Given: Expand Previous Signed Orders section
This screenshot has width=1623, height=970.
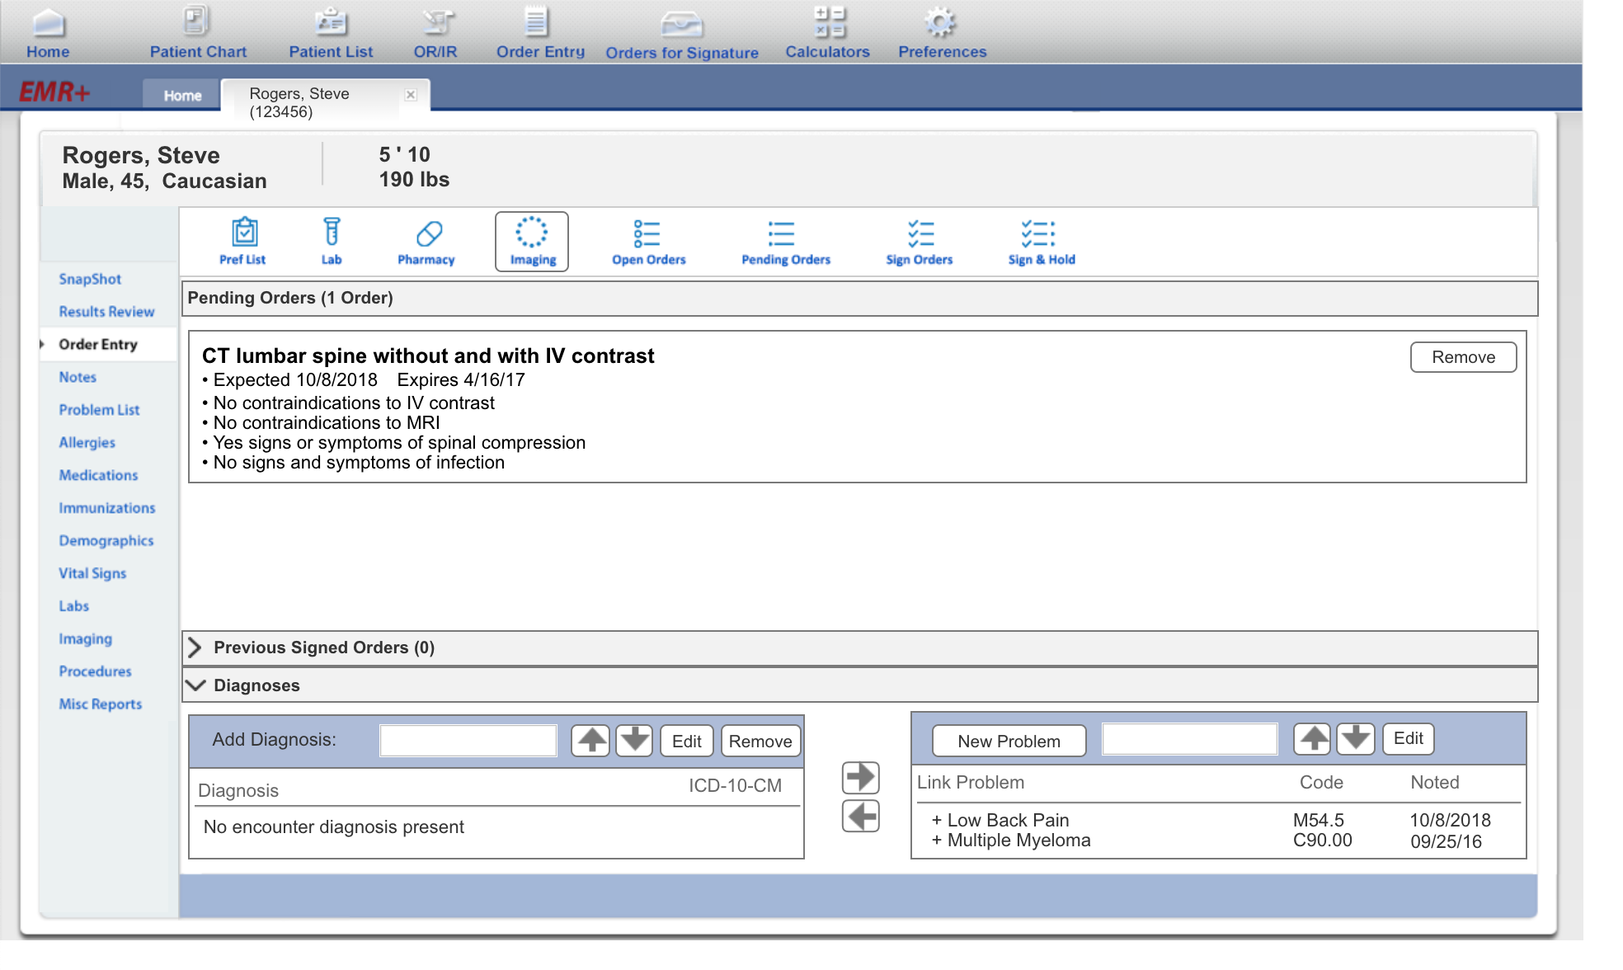Looking at the screenshot, I should [195, 647].
